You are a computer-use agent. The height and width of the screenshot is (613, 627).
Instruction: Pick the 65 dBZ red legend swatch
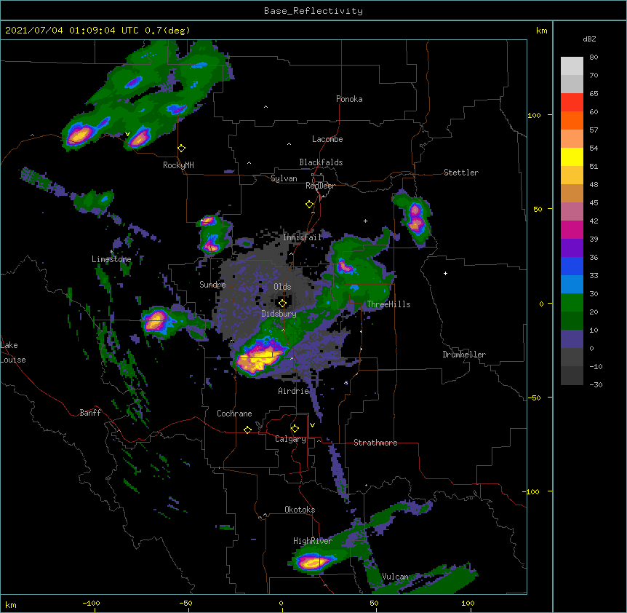coord(572,103)
